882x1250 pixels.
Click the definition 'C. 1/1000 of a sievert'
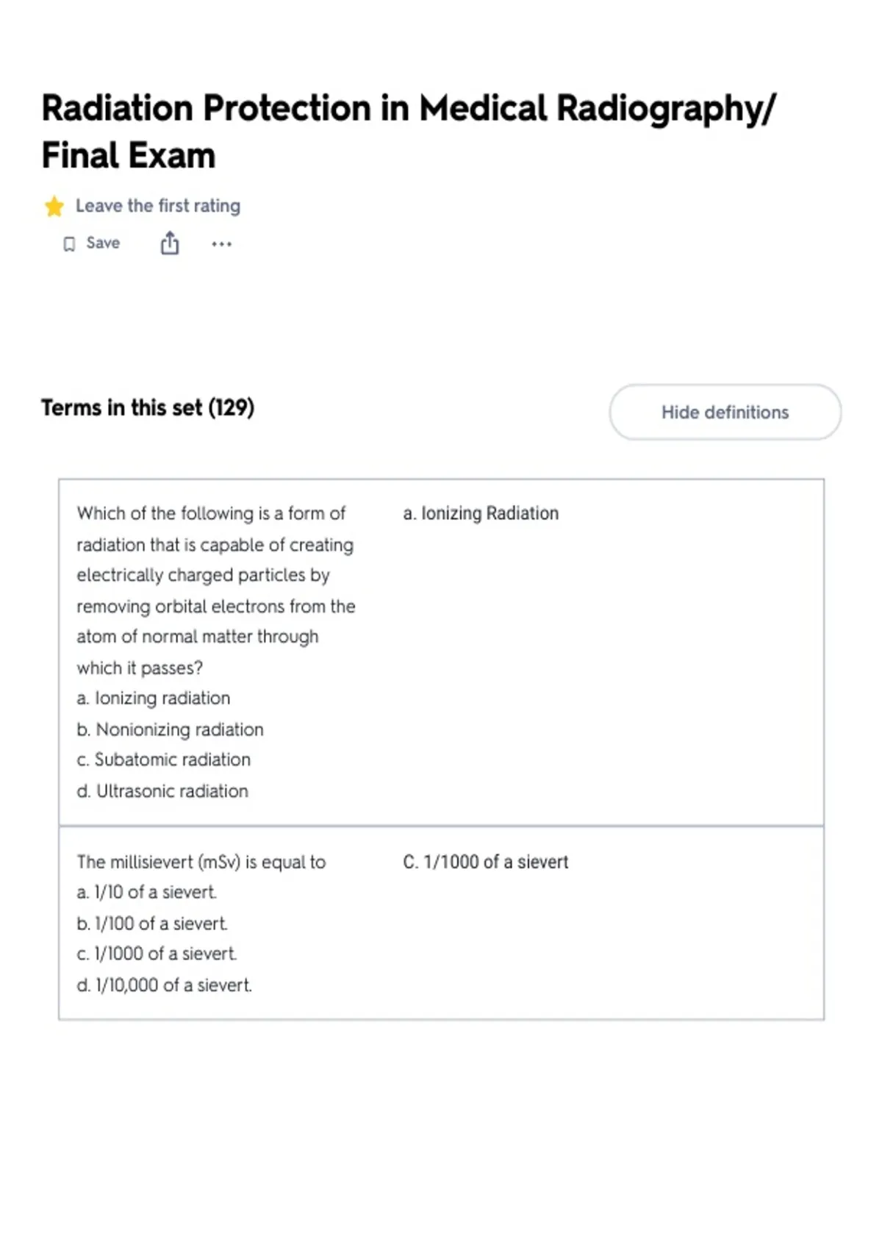coord(485,862)
